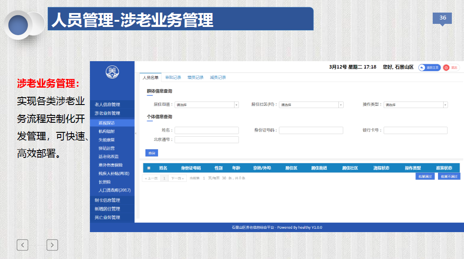Open the 增员记录 tab
Image resolution: width=464 pixels, height=259 pixels.
pyautogui.click(x=196, y=78)
